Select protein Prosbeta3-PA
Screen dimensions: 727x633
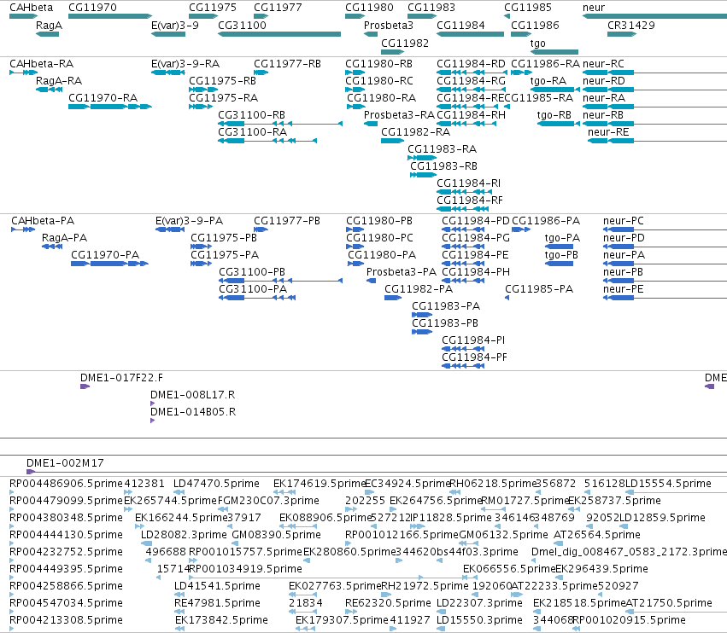coord(402,272)
